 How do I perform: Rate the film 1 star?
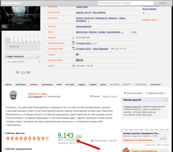tap(8, 138)
